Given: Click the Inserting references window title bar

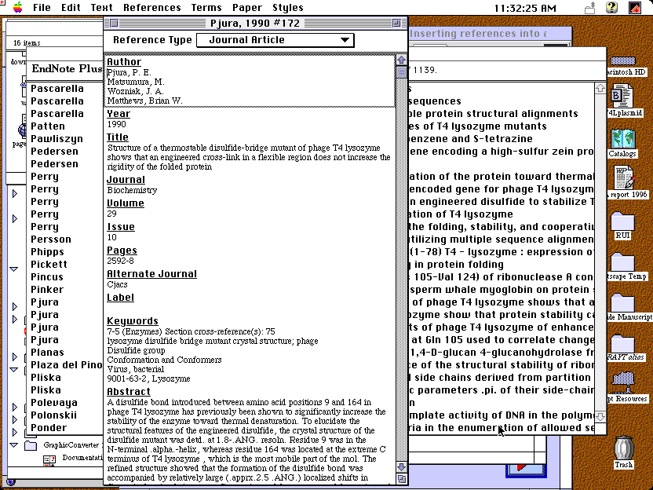Looking at the screenshot, I should click(490, 34).
